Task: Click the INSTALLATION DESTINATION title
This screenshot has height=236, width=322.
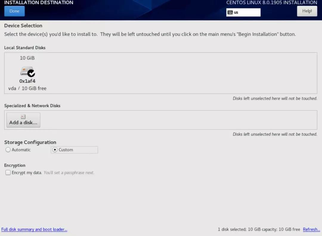Action: pyautogui.click(x=38, y=2)
